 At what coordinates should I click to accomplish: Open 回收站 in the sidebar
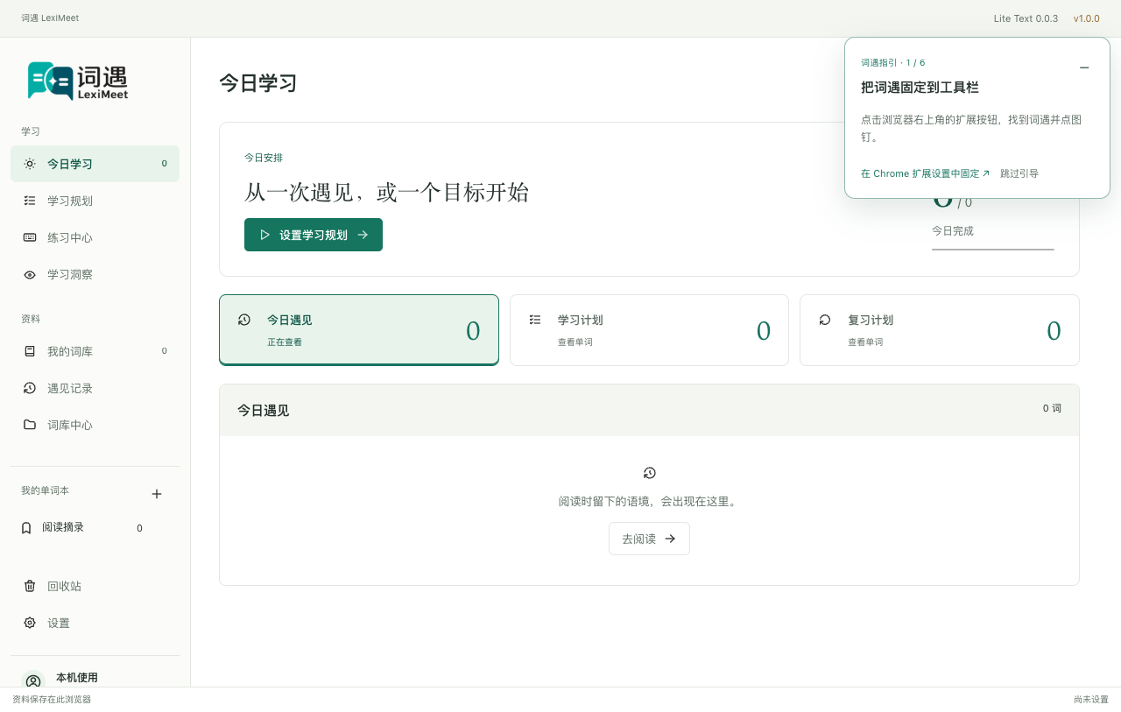tap(95, 586)
